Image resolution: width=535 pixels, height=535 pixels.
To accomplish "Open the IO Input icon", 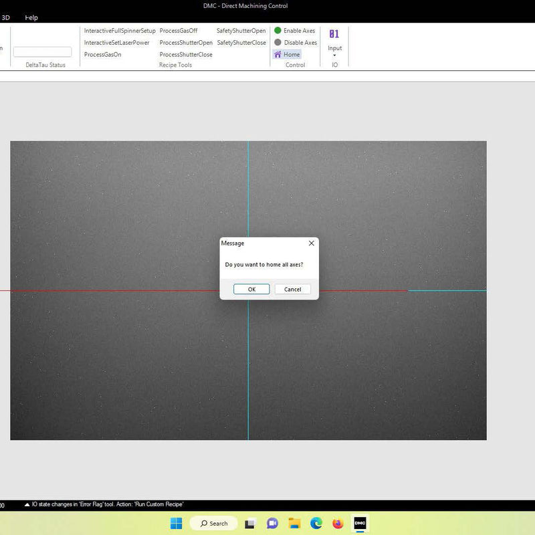I will [334, 34].
